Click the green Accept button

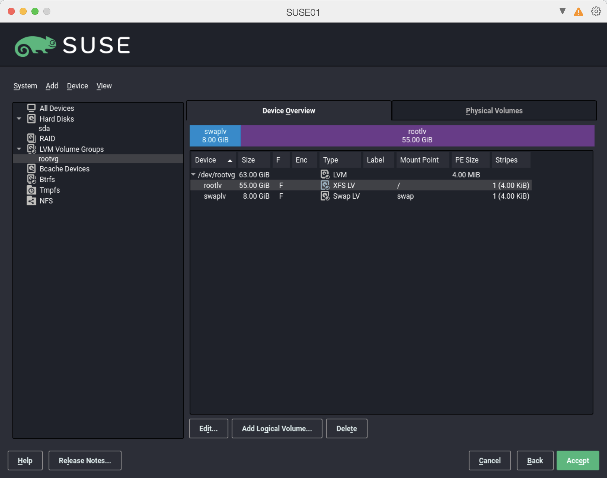tap(577, 460)
